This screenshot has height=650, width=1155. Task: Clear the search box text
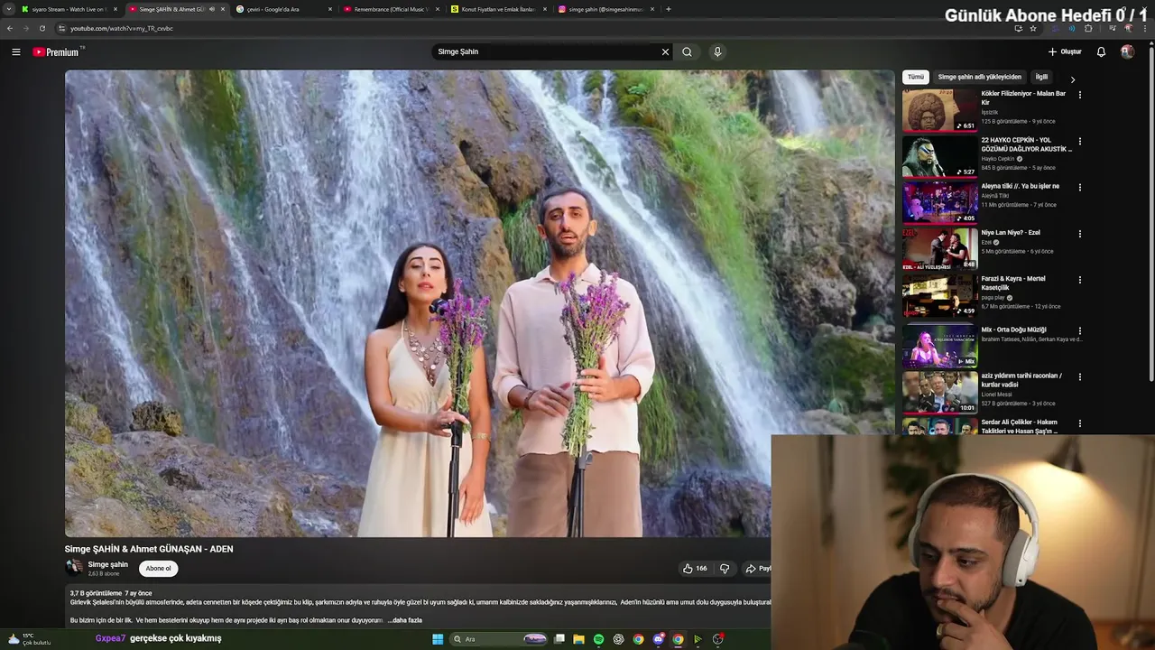click(665, 51)
